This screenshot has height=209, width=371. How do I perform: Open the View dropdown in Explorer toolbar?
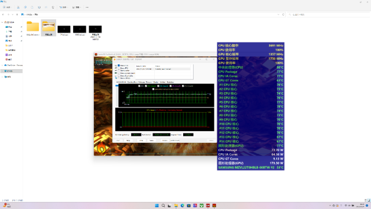(x=77, y=8)
